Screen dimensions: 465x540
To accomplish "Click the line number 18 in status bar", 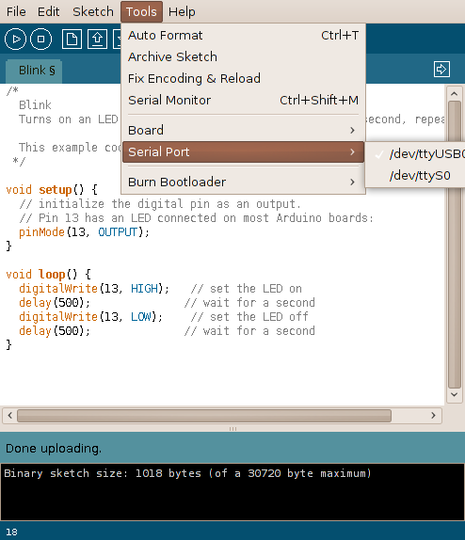I will 11,532.
